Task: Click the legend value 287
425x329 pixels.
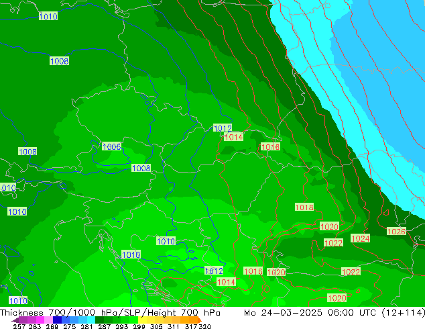Action: [104, 326]
